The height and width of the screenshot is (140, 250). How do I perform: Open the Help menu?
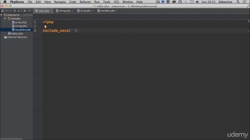139,2
